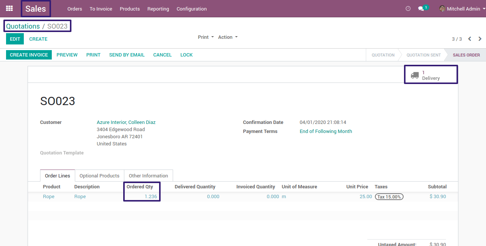Switch to Other Information tab
This screenshot has width=486, height=246.
click(x=149, y=176)
